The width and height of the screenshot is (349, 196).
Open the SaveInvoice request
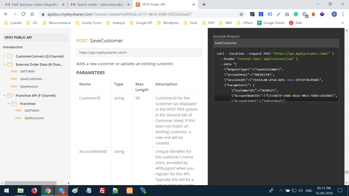pyautogui.click(x=29, y=86)
